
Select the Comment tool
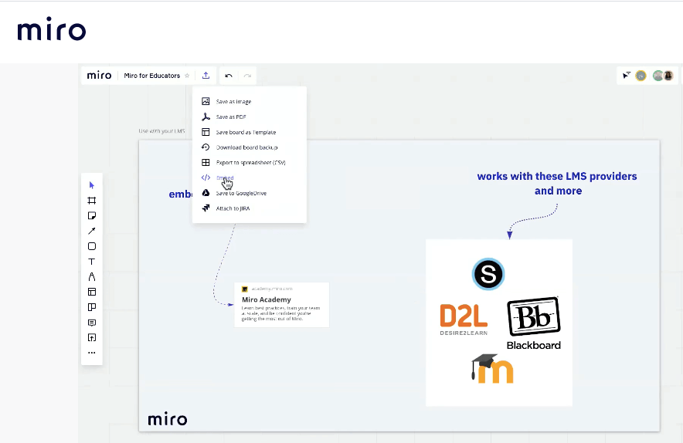pos(91,323)
